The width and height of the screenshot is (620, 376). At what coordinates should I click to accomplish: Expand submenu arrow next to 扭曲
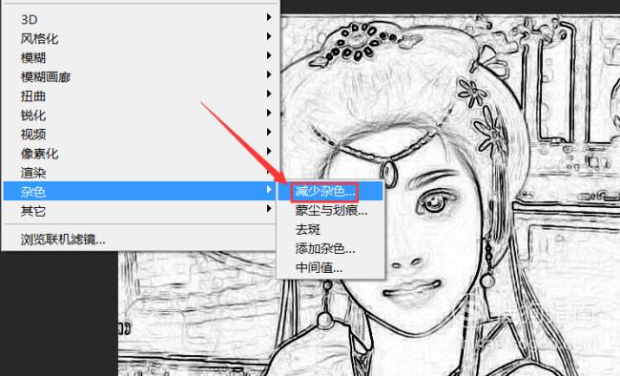pyautogui.click(x=269, y=94)
